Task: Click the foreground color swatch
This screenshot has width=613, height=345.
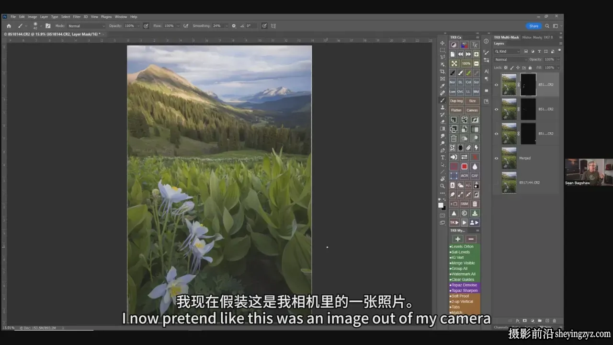Action: click(441, 205)
